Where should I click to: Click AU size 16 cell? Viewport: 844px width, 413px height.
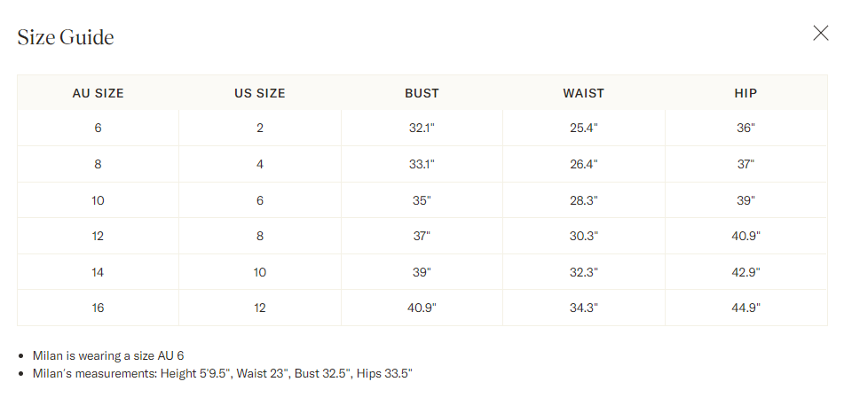click(x=98, y=308)
